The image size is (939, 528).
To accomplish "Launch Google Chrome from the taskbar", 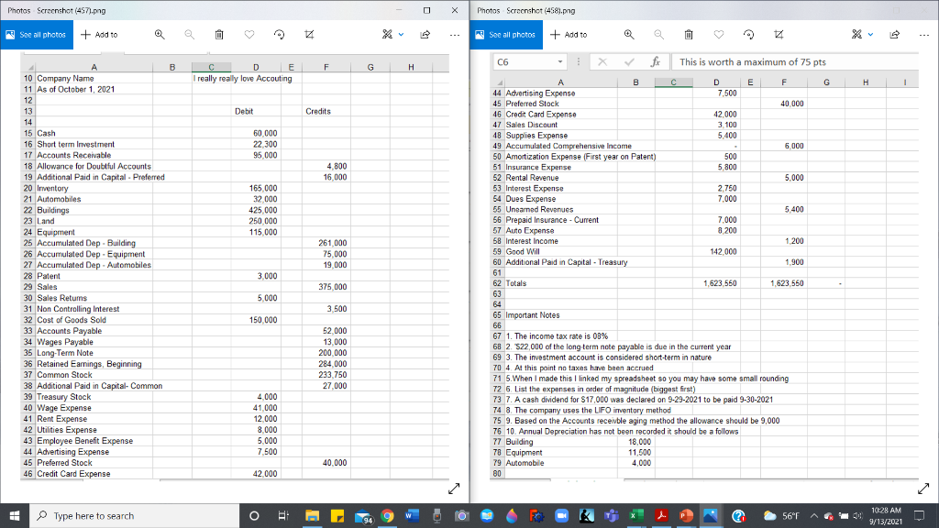I will coord(388,515).
